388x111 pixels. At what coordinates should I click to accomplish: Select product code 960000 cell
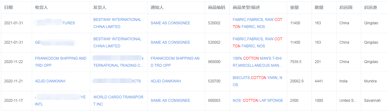pos(214,62)
